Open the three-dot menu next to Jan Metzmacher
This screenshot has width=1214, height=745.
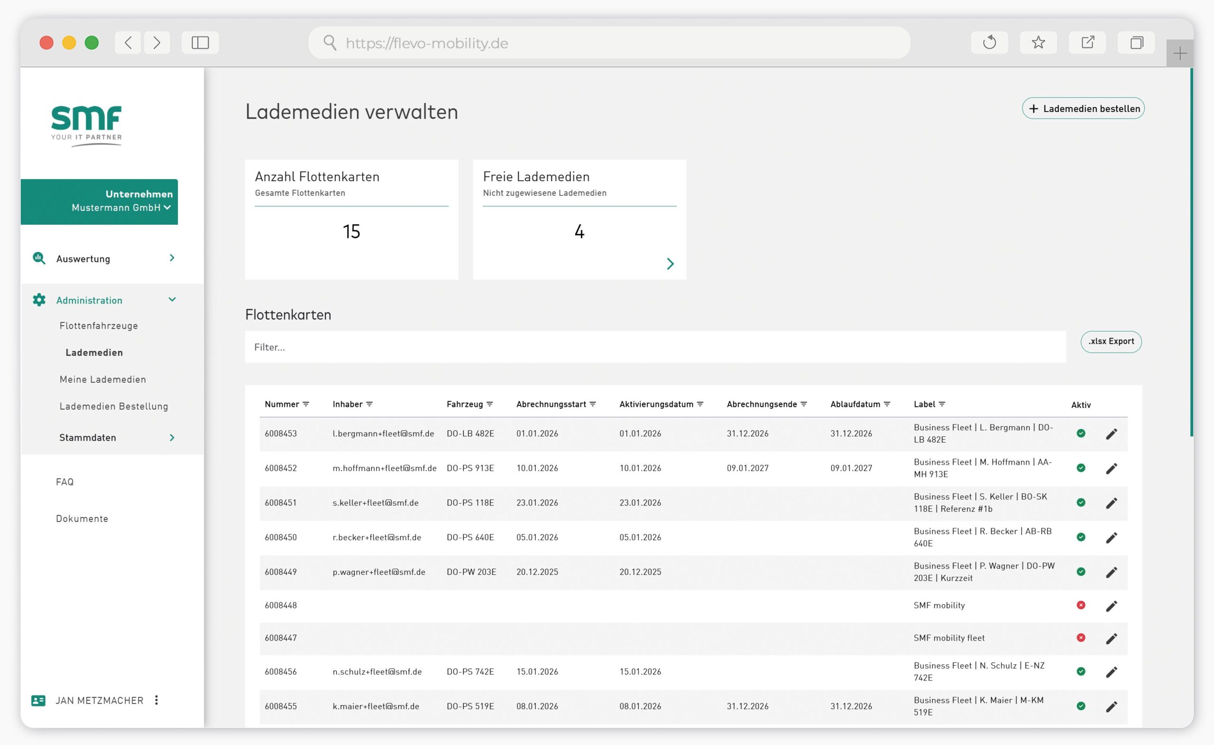[x=156, y=700]
